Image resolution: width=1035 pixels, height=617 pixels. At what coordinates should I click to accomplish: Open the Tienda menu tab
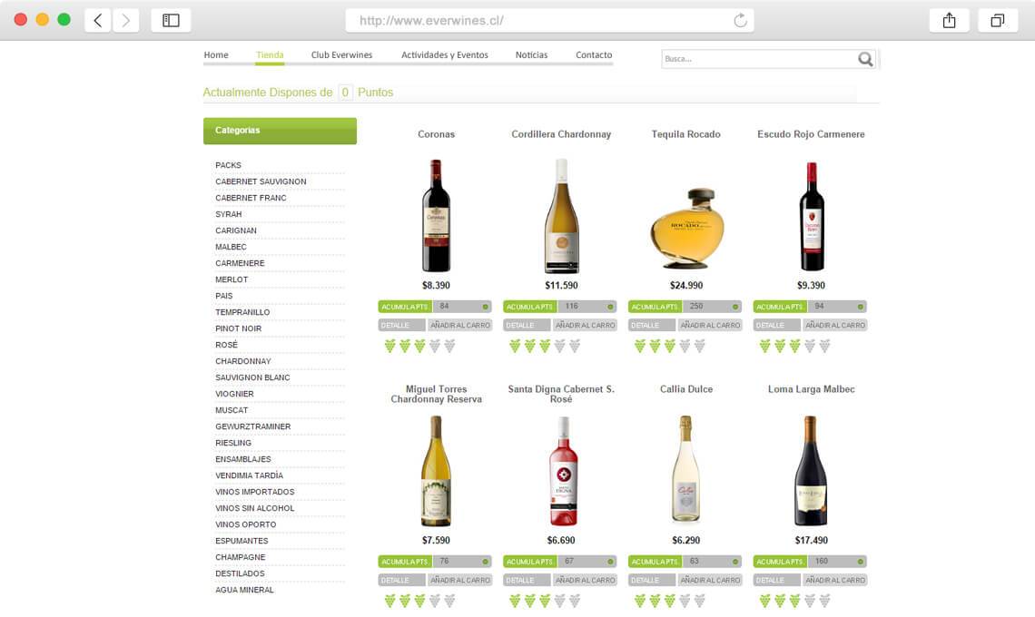tap(270, 54)
